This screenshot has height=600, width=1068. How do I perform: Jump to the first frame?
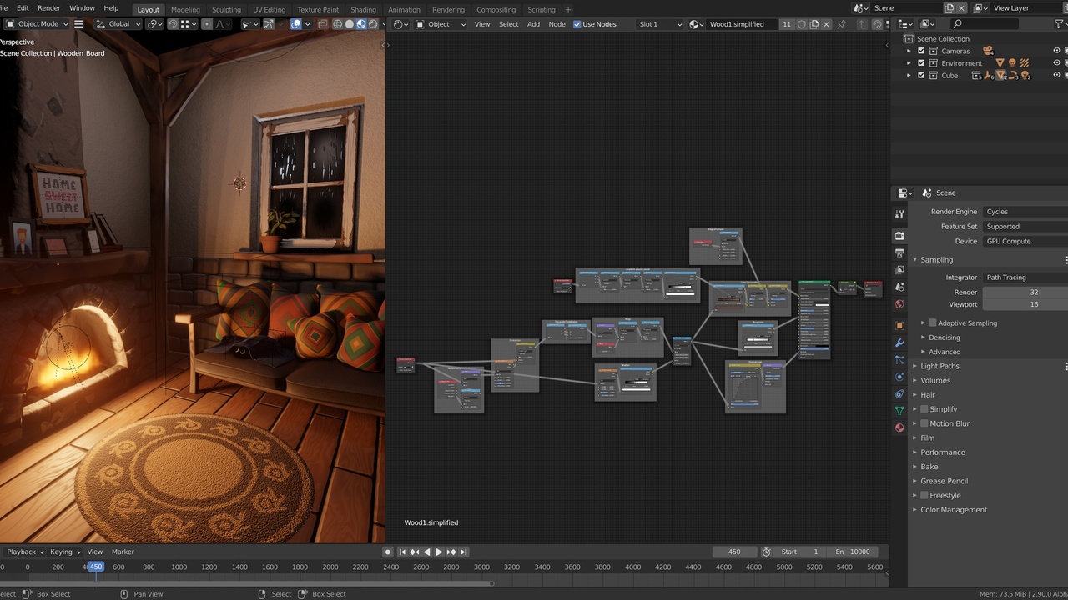tap(401, 552)
